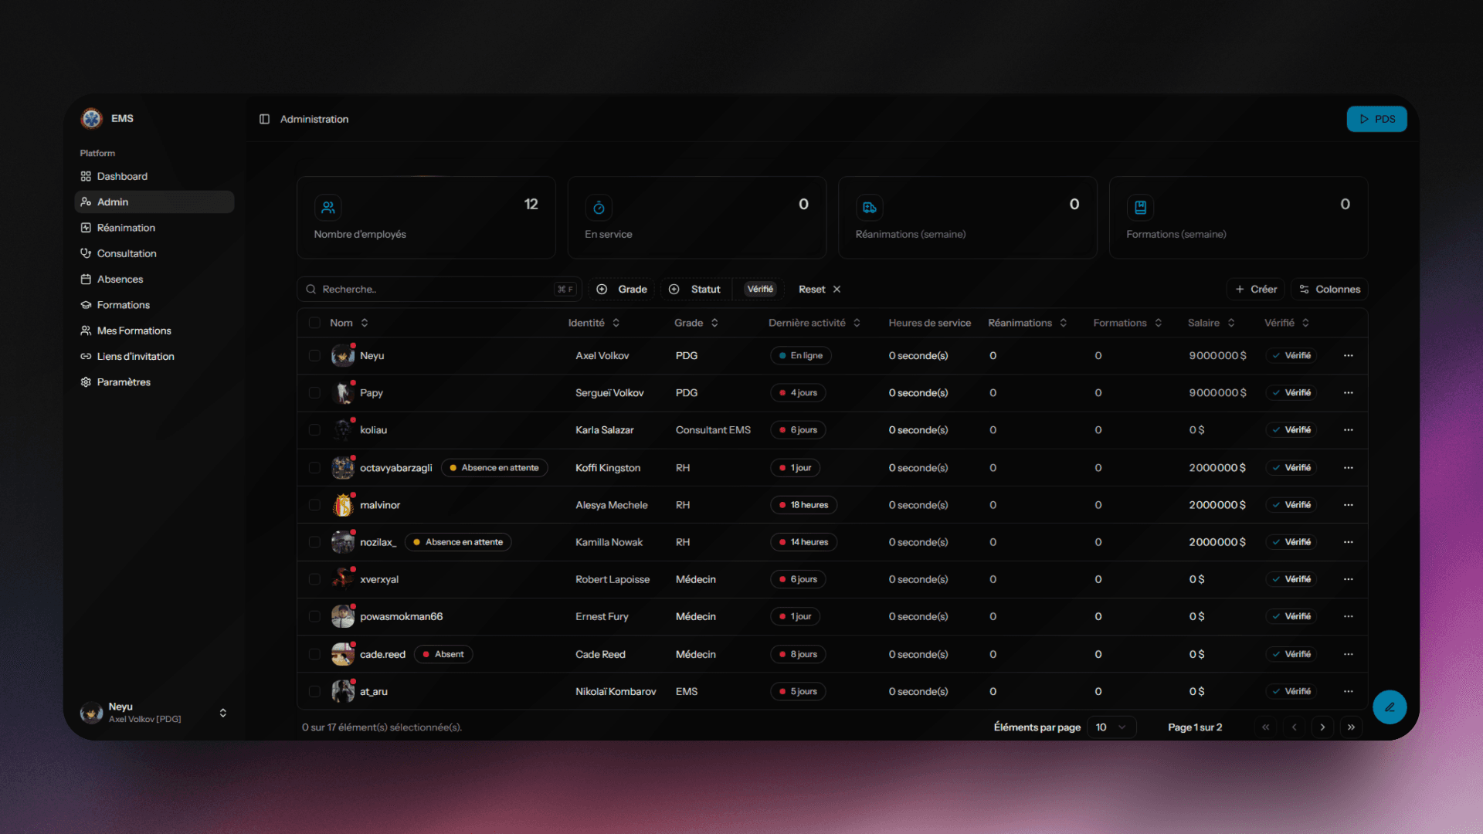The height and width of the screenshot is (834, 1483).
Task: Click Reset to clear active filters
Action: click(x=811, y=289)
